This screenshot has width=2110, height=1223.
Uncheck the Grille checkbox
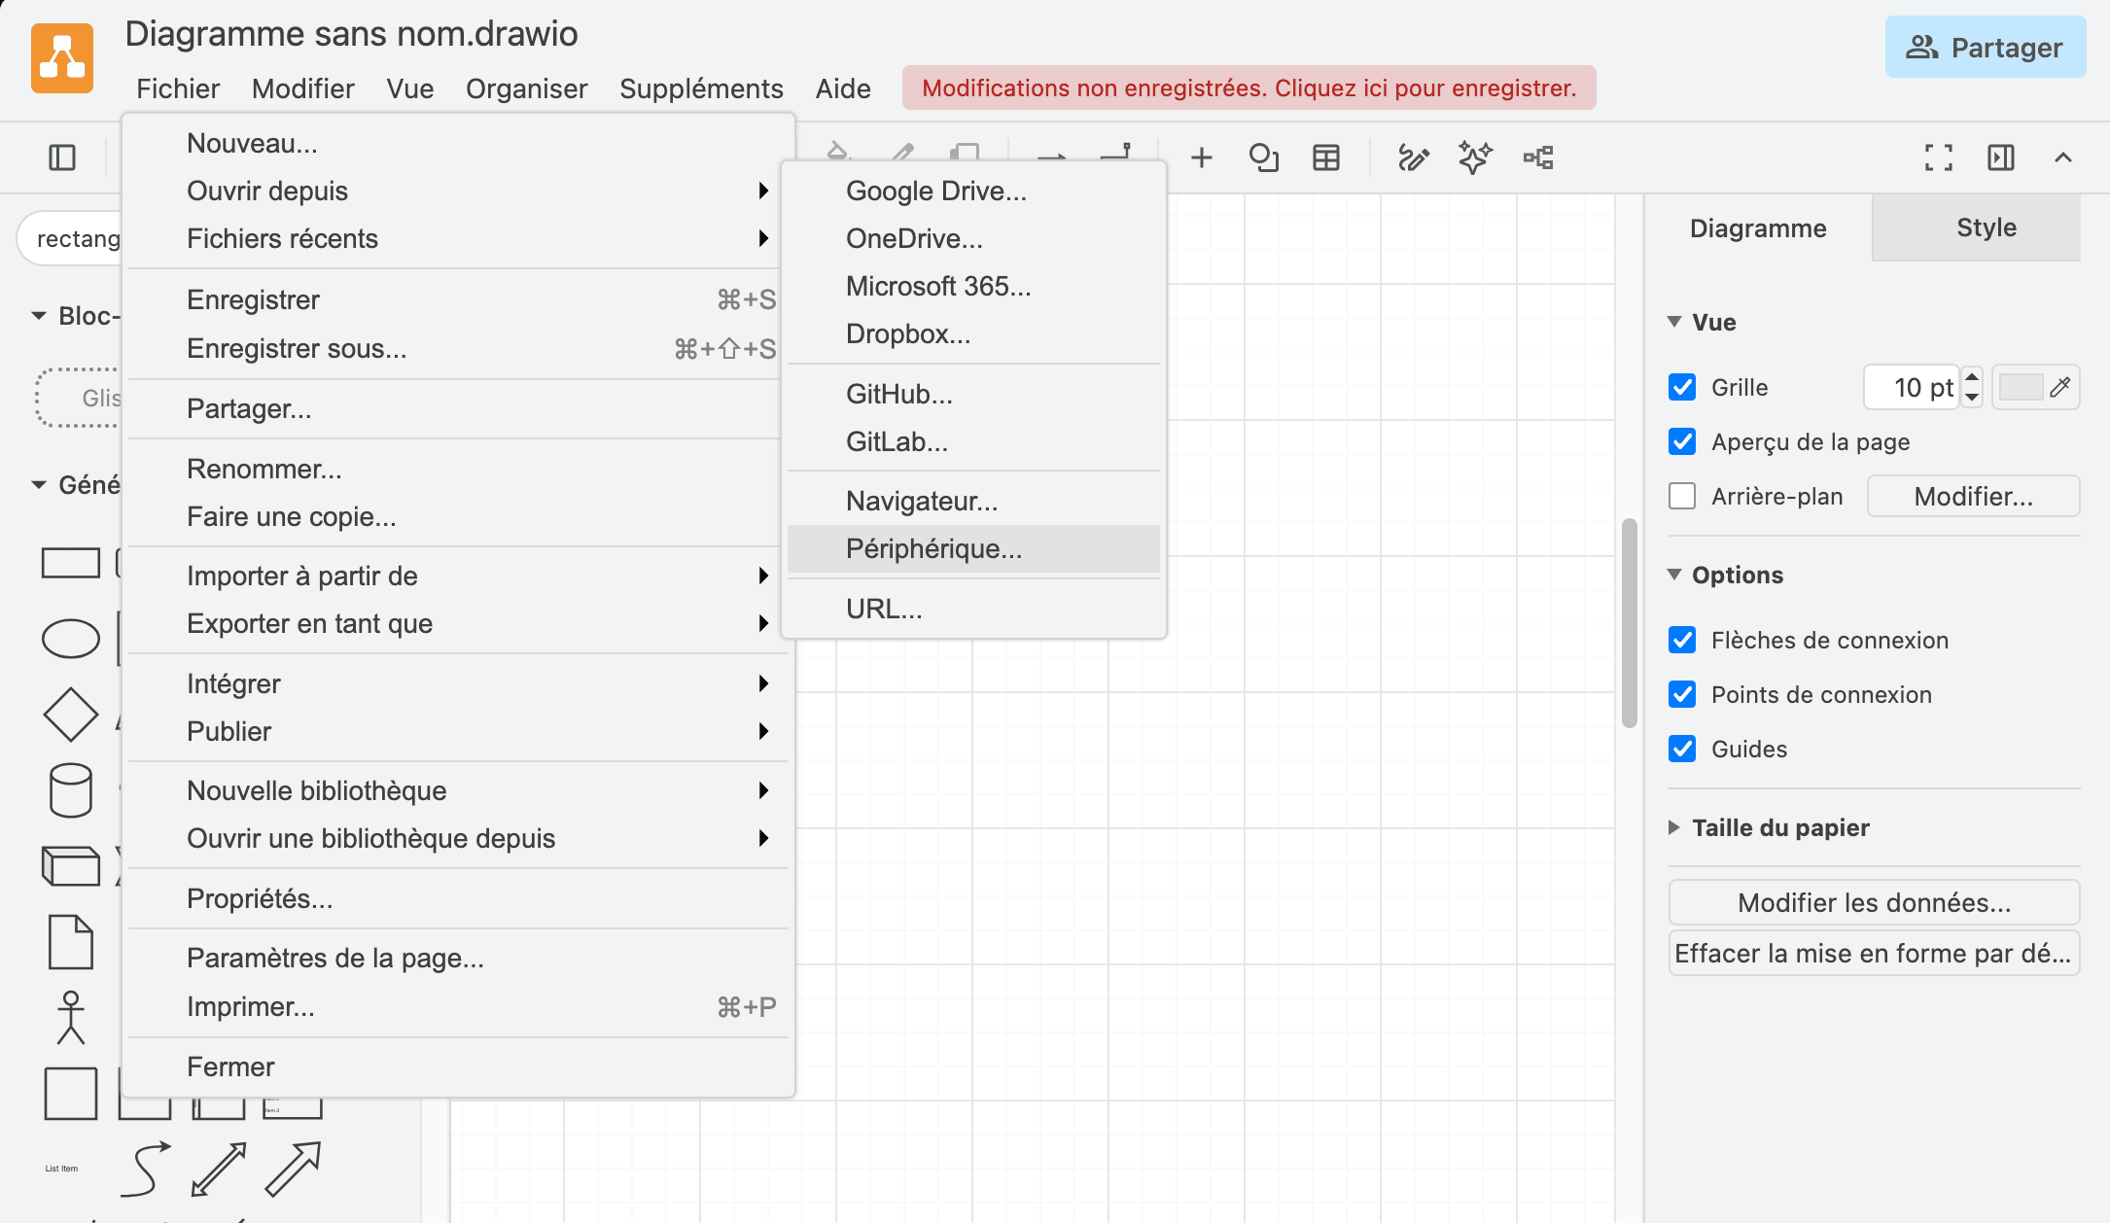1682,387
